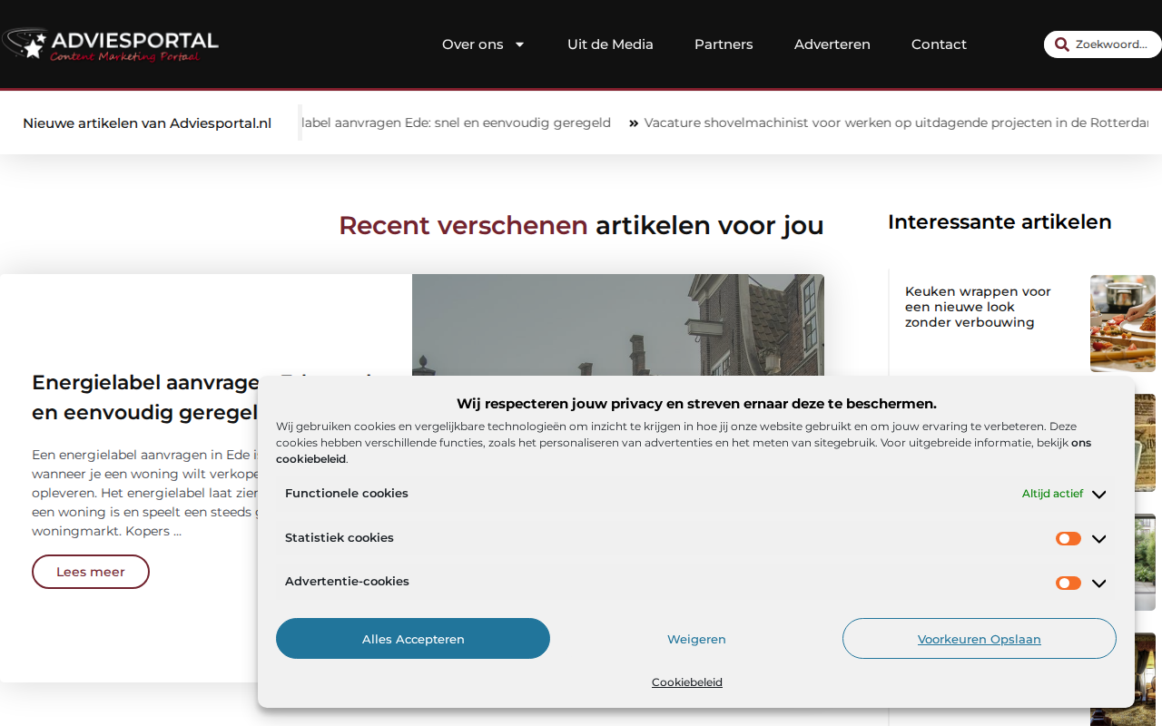Click the Interessante artikelen heading
1162x726 pixels.
[1000, 222]
